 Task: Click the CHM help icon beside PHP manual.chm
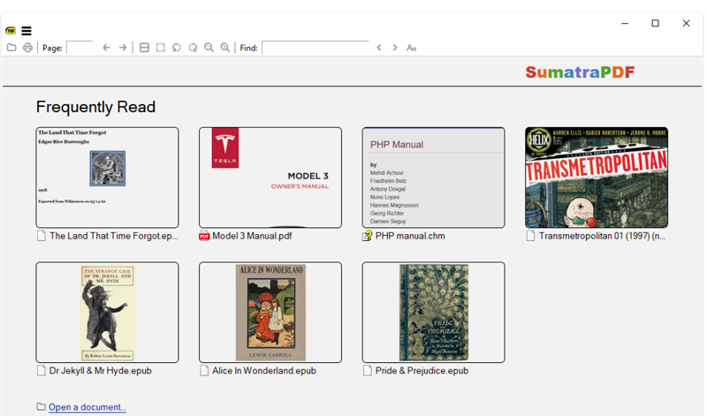(367, 236)
